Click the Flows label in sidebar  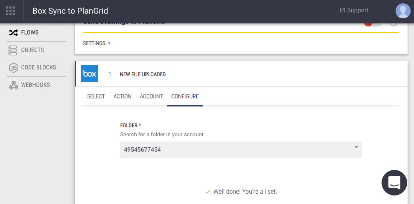30,33
